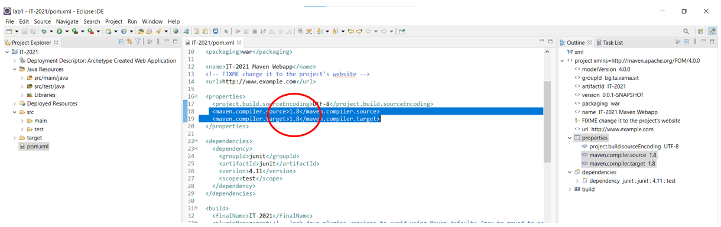Viewport: 721px width, 227px height.
Task: Click the Project Explorer filter funnel icon
Action: (x=138, y=42)
